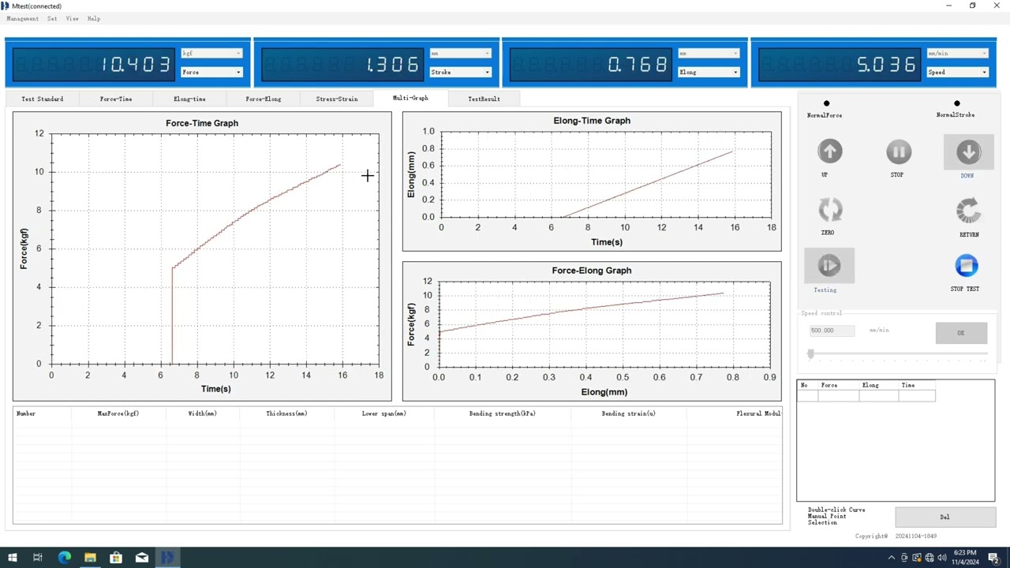
Task: Click the Bending strength(kPa) column header
Action: click(x=503, y=413)
